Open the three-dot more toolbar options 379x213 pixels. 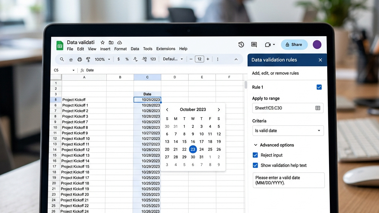tap(218, 59)
